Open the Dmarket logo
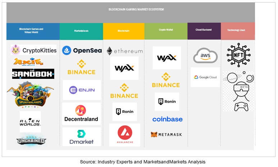The height and width of the screenshot is (167, 278). (82, 137)
